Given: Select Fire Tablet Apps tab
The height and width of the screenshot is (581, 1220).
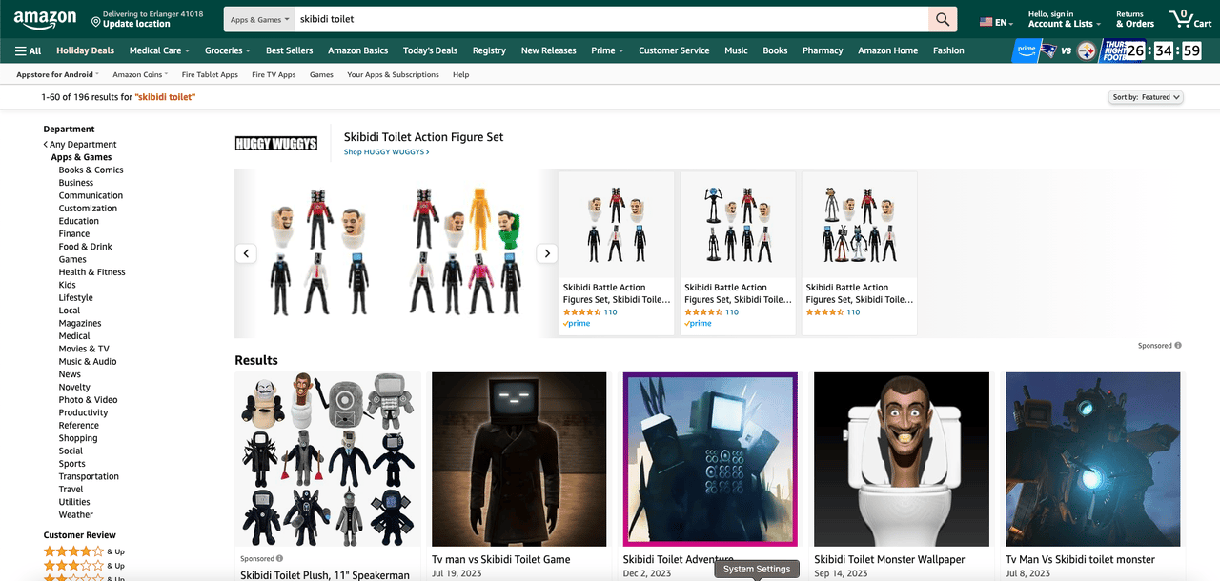Looking at the screenshot, I should 210,74.
